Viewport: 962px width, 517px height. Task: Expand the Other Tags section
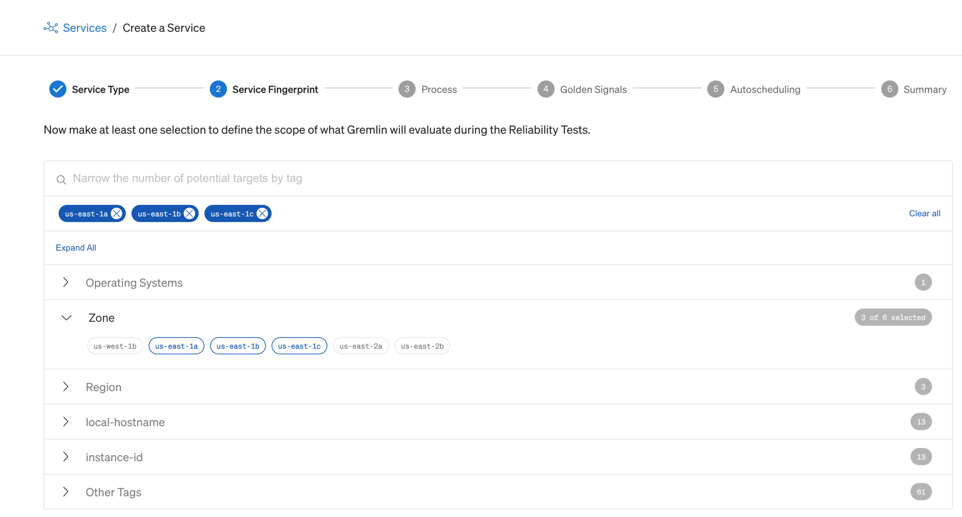[x=66, y=492]
